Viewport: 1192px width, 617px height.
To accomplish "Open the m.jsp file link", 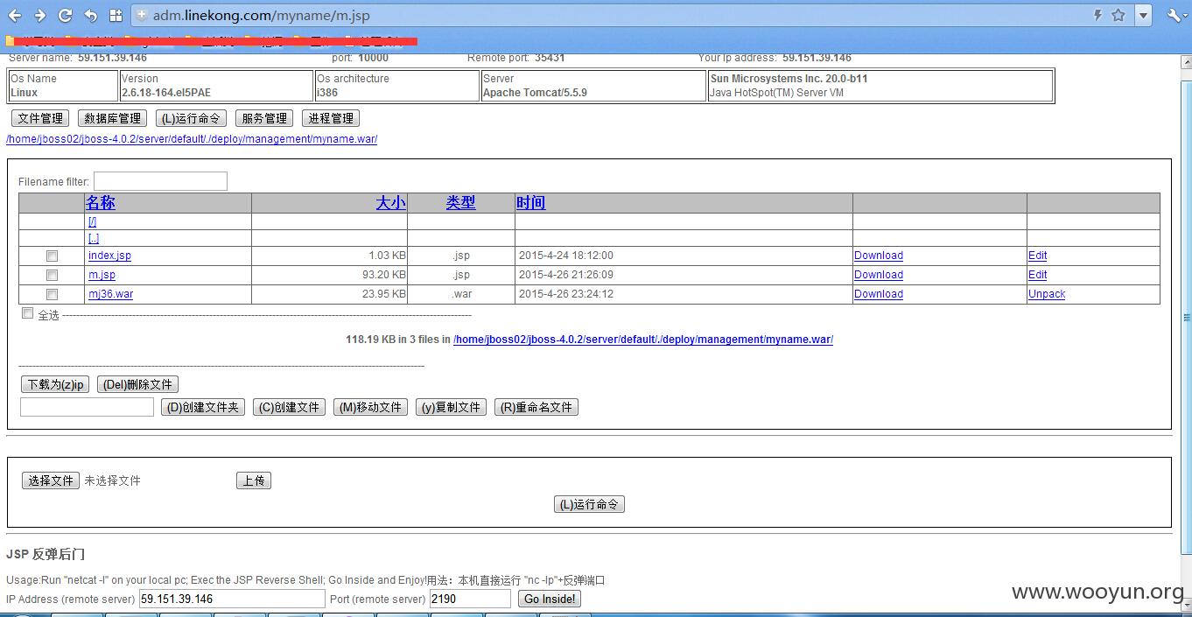I will (x=102, y=275).
